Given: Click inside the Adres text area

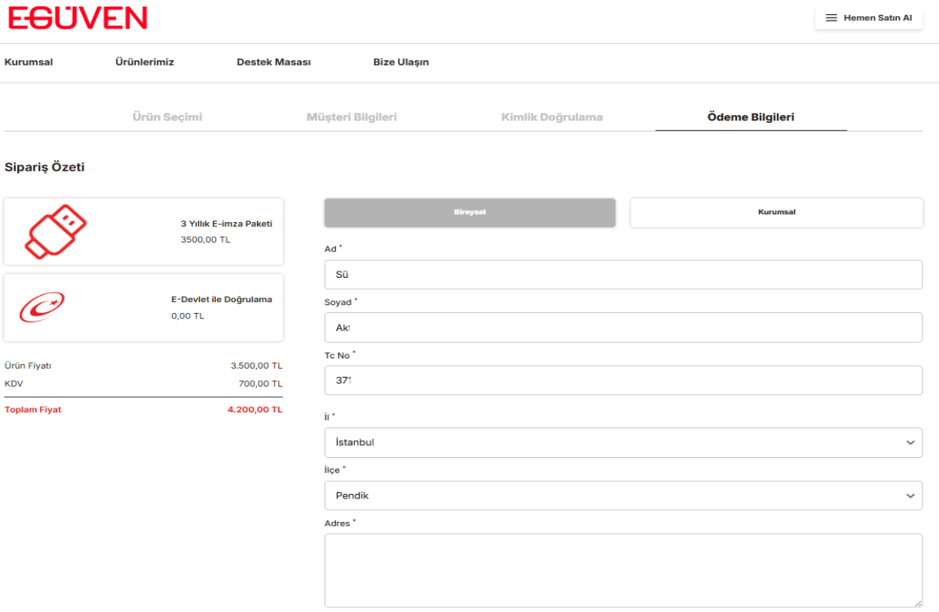Looking at the screenshot, I should pyautogui.click(x=623, y=570).
